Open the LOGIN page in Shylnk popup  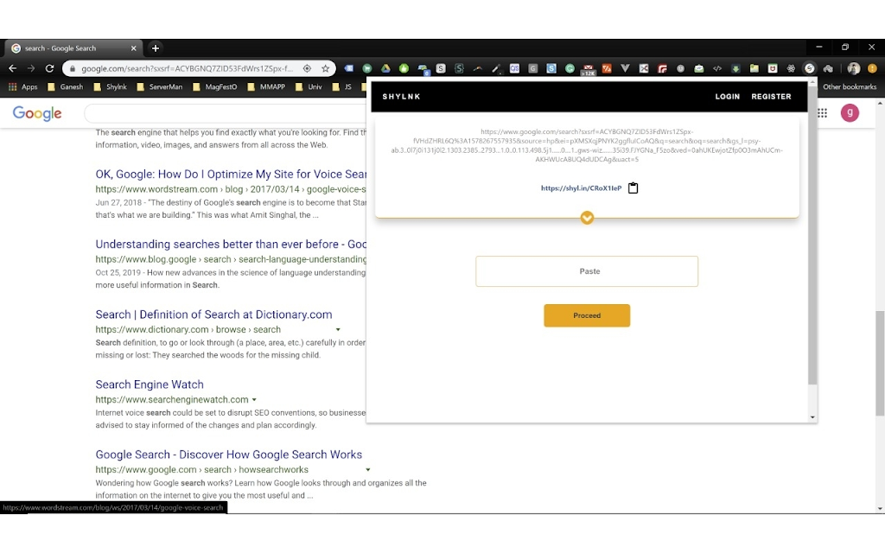point(727,97)
